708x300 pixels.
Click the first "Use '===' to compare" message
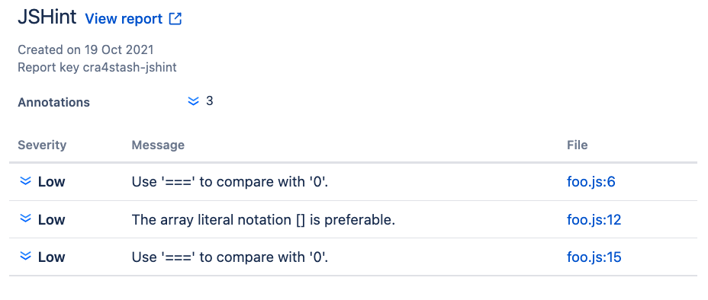230,182
